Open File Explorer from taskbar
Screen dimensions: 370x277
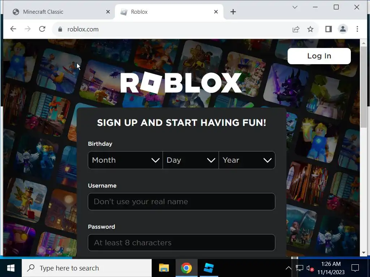[x=164, y=268]
